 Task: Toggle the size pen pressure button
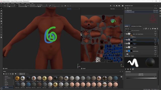17,6
